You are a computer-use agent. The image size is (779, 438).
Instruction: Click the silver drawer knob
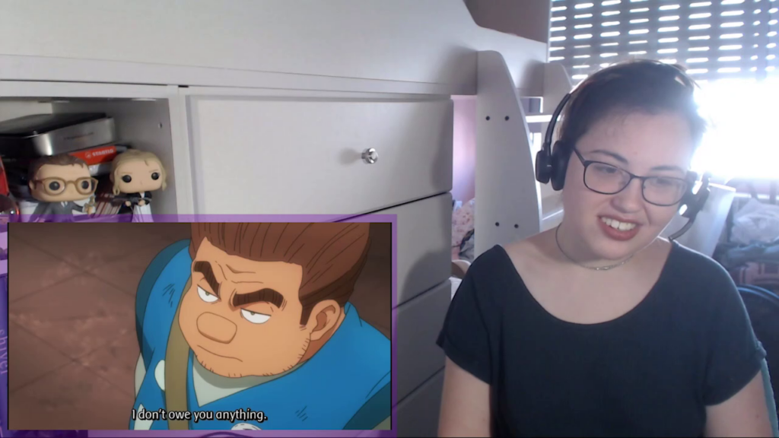click(370, 156)
